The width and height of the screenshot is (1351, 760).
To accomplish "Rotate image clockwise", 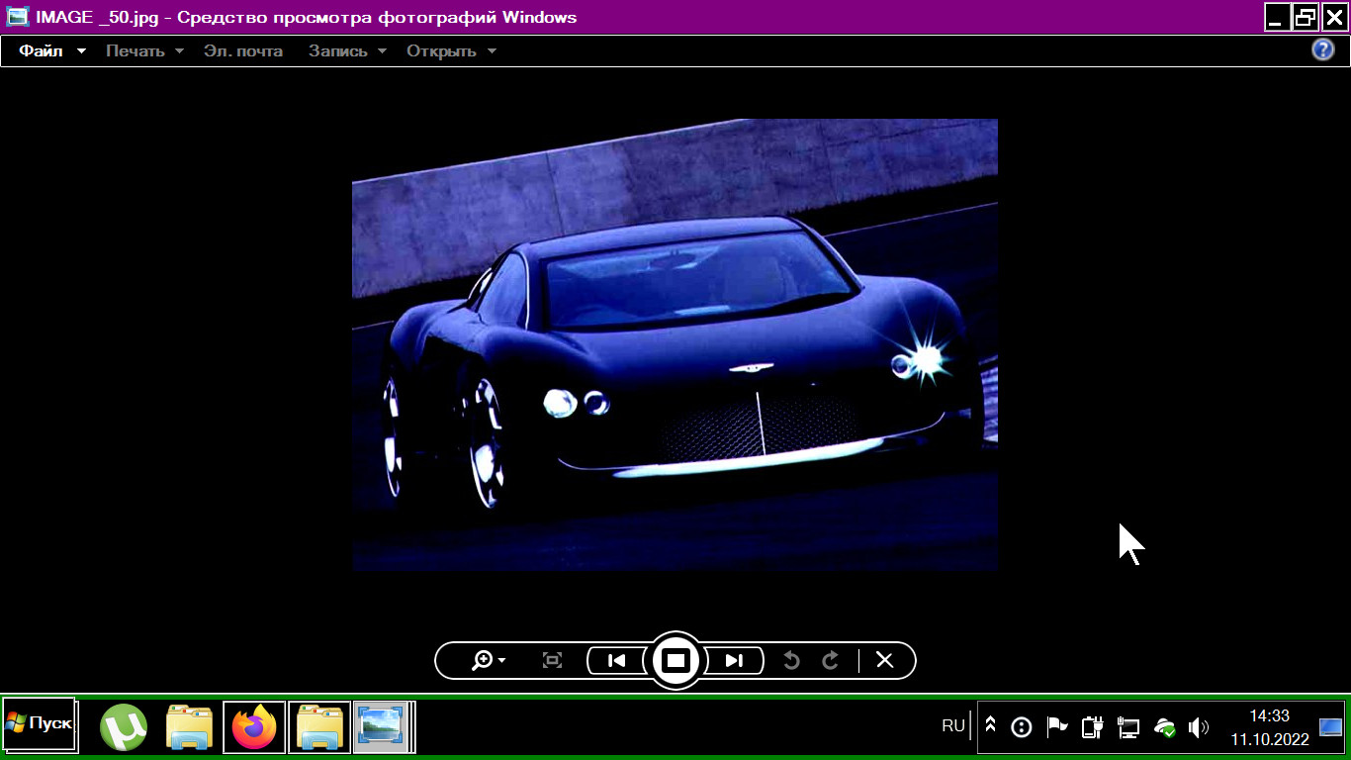I will (x=831, y=660).
